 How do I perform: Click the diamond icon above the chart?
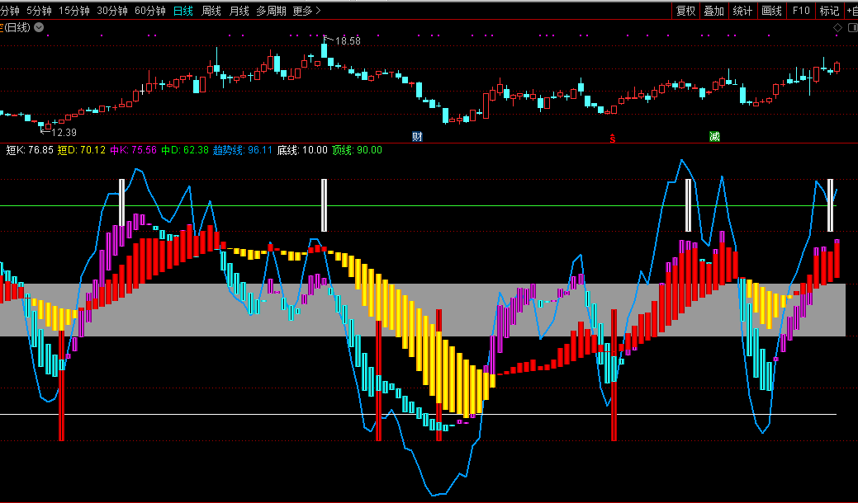click(x=837, y=27)
